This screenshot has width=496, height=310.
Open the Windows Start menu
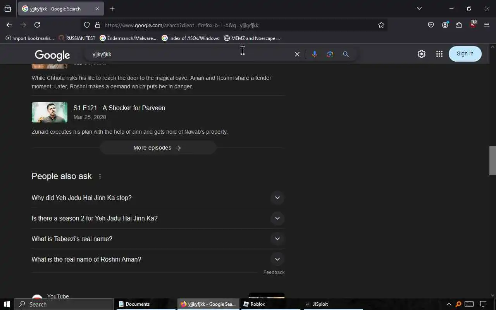click(x=7, y=304)
